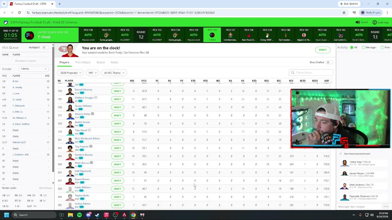Draft Joshua Palmer

pos(118,205)
